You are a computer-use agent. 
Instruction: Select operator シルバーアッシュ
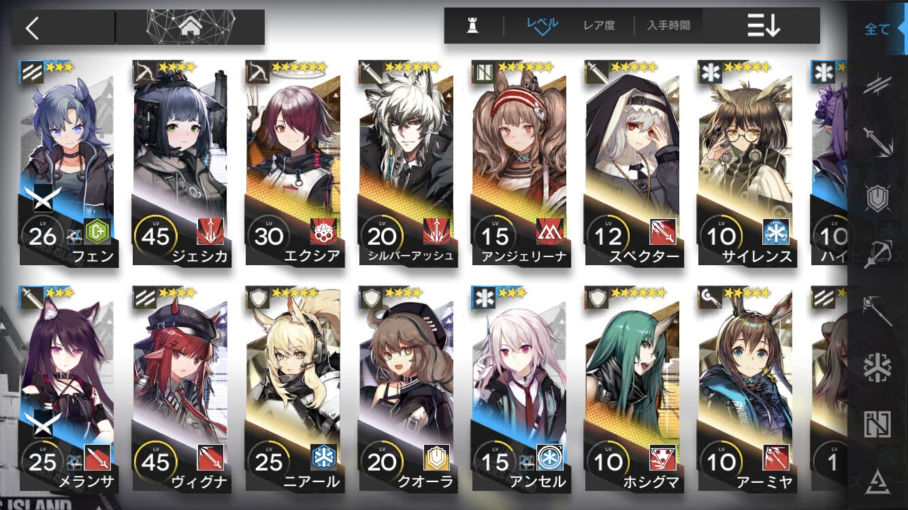(406, 163)
